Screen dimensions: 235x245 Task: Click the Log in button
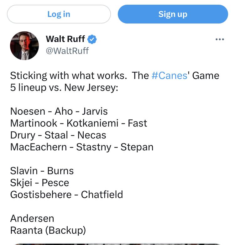point(59,14)
